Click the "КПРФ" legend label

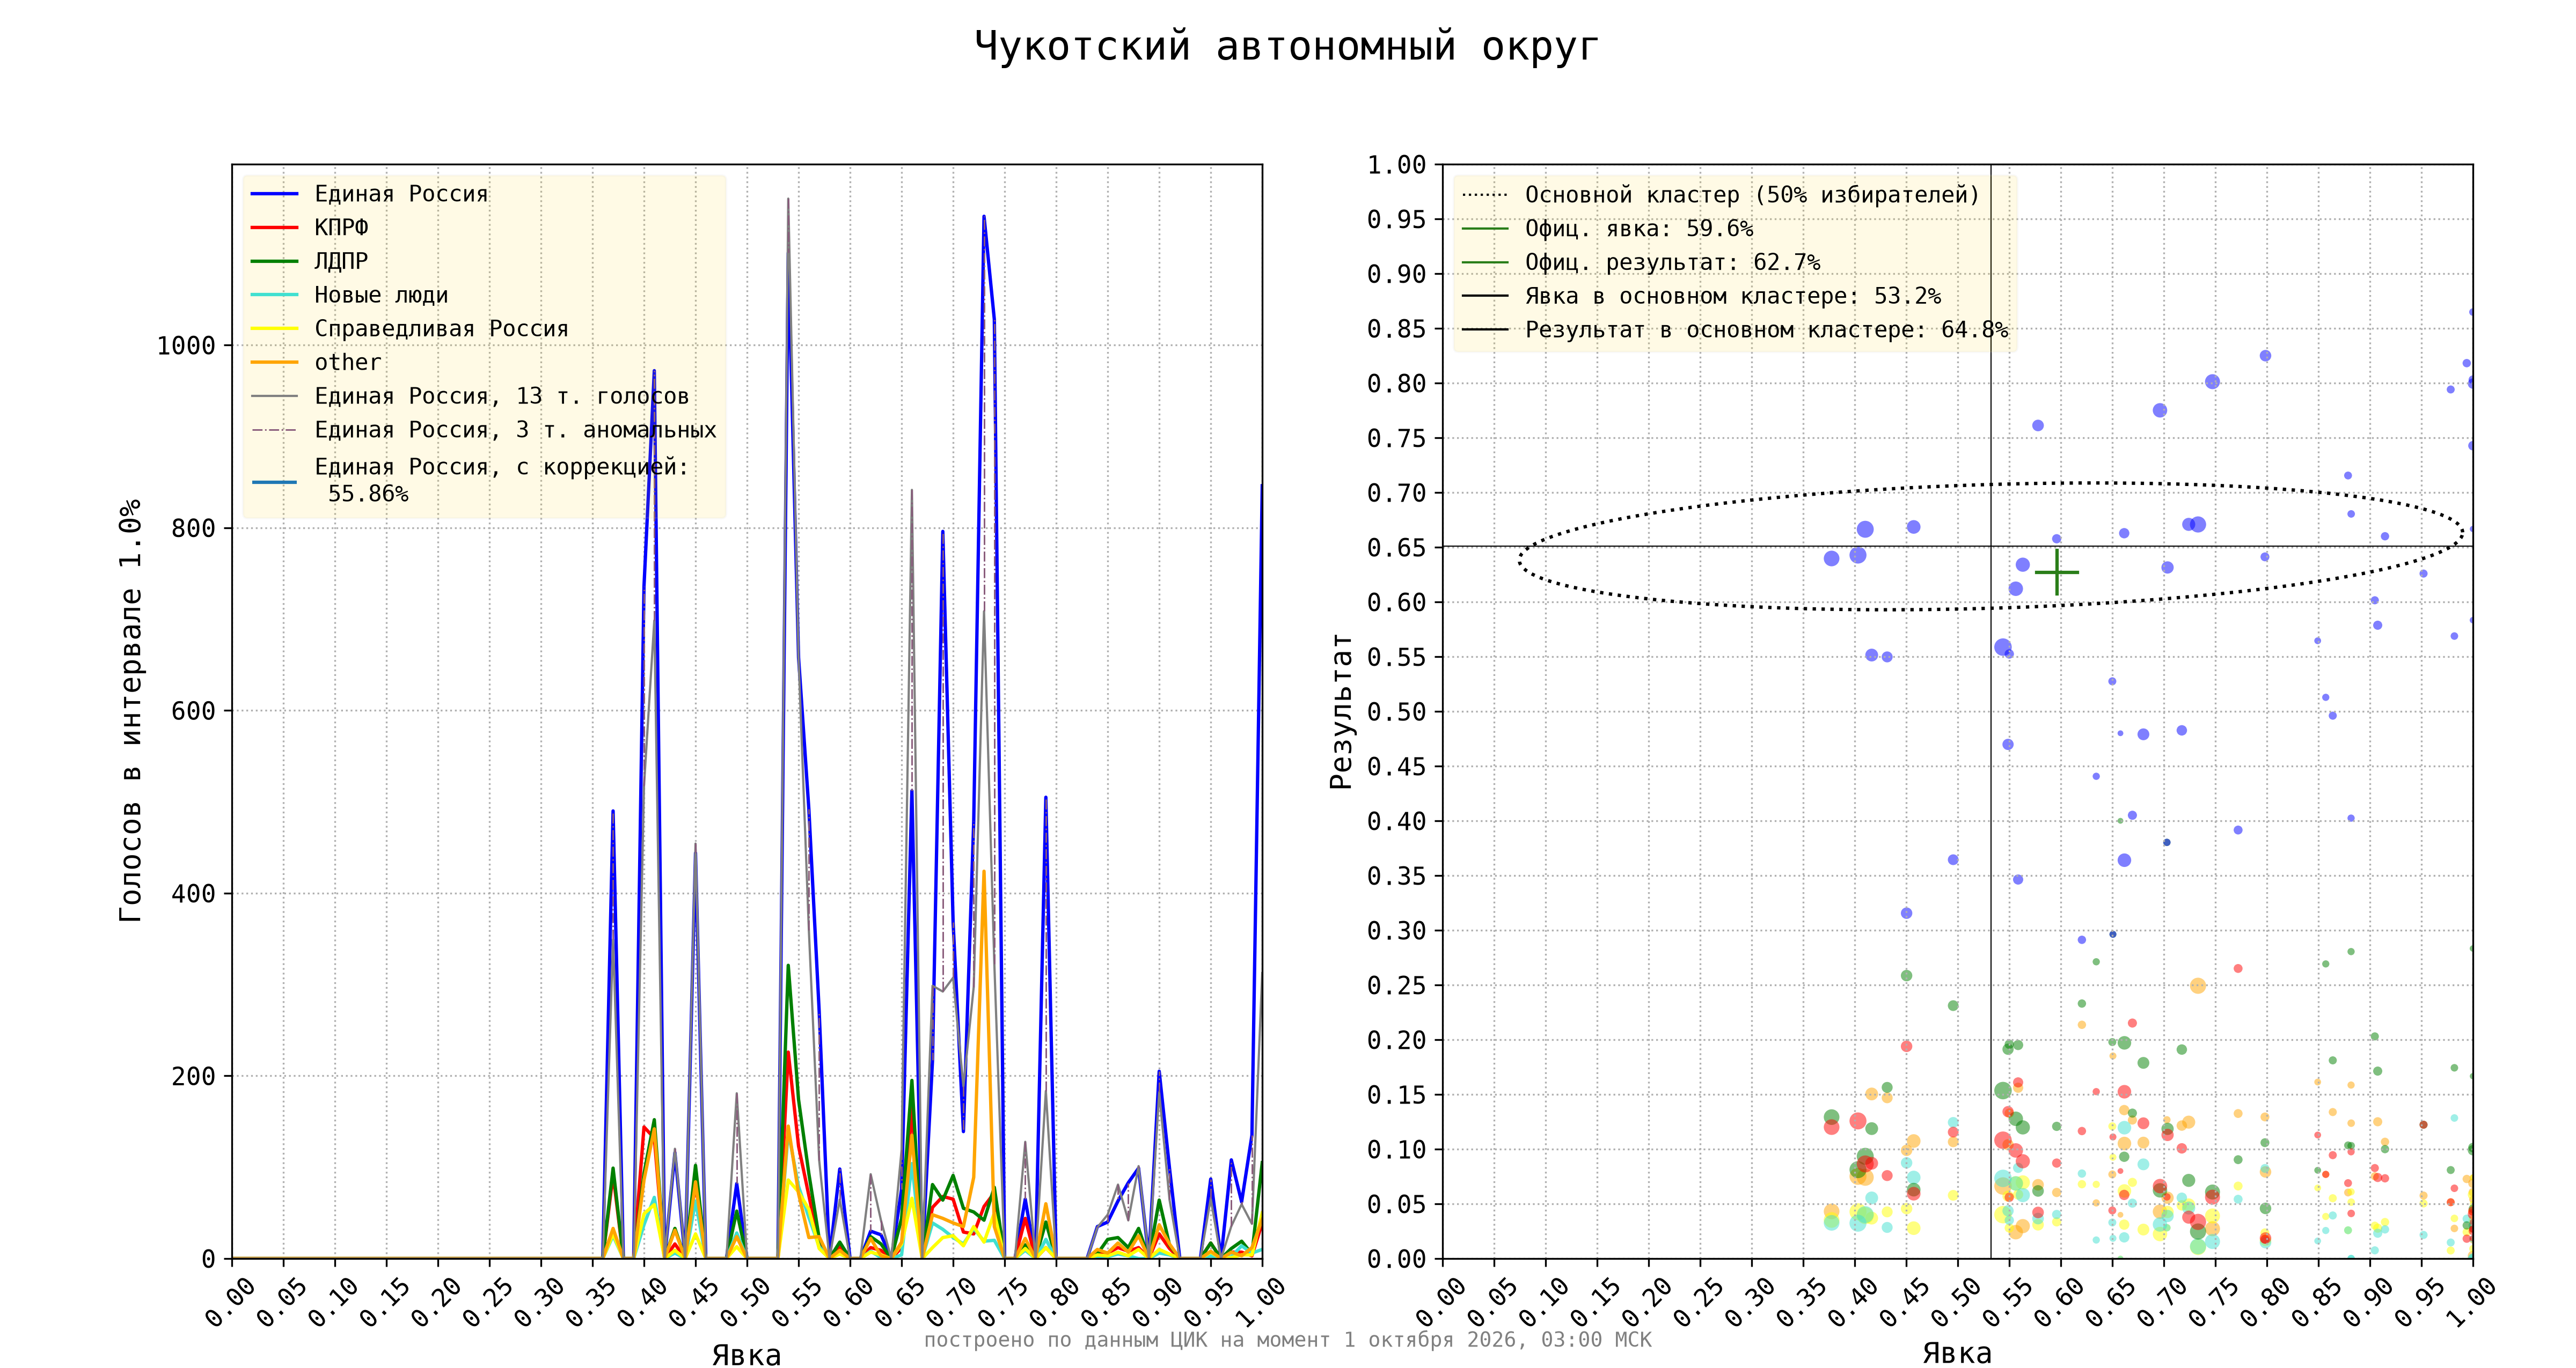341,228
